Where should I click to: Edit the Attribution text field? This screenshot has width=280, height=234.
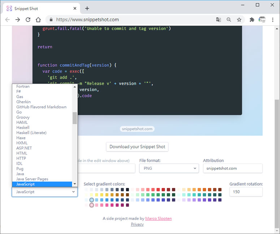click(x=233, y=168)
